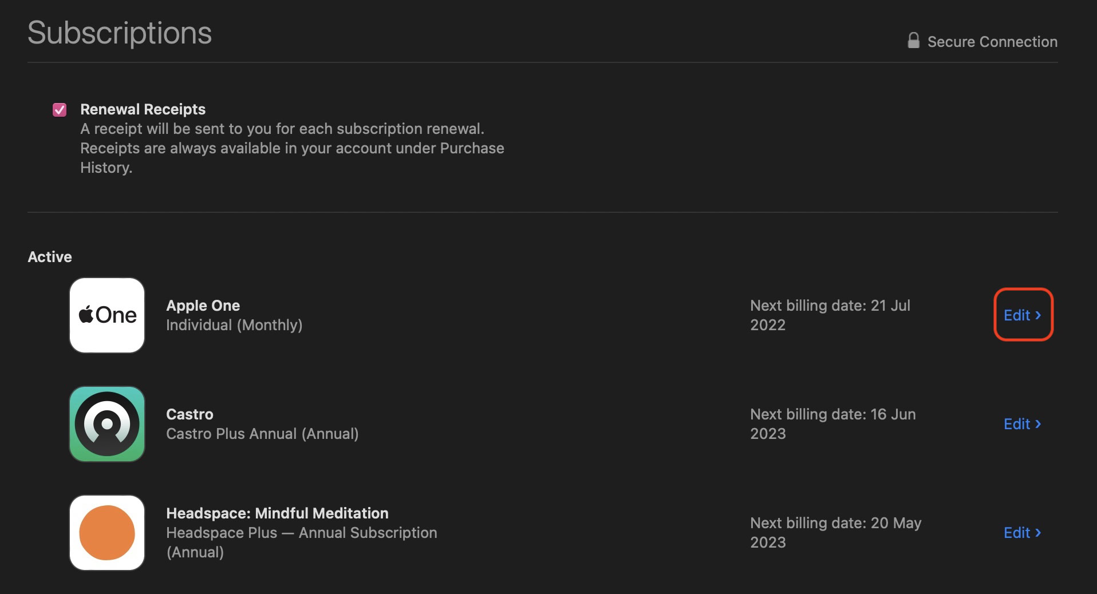This screenshot has height=594, width=1097.
Task: Open Edit for Headspace subscription
Action: point(1023,533)
